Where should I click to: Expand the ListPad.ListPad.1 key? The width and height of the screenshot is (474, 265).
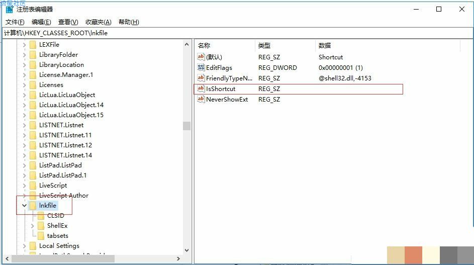click(25, 175)
